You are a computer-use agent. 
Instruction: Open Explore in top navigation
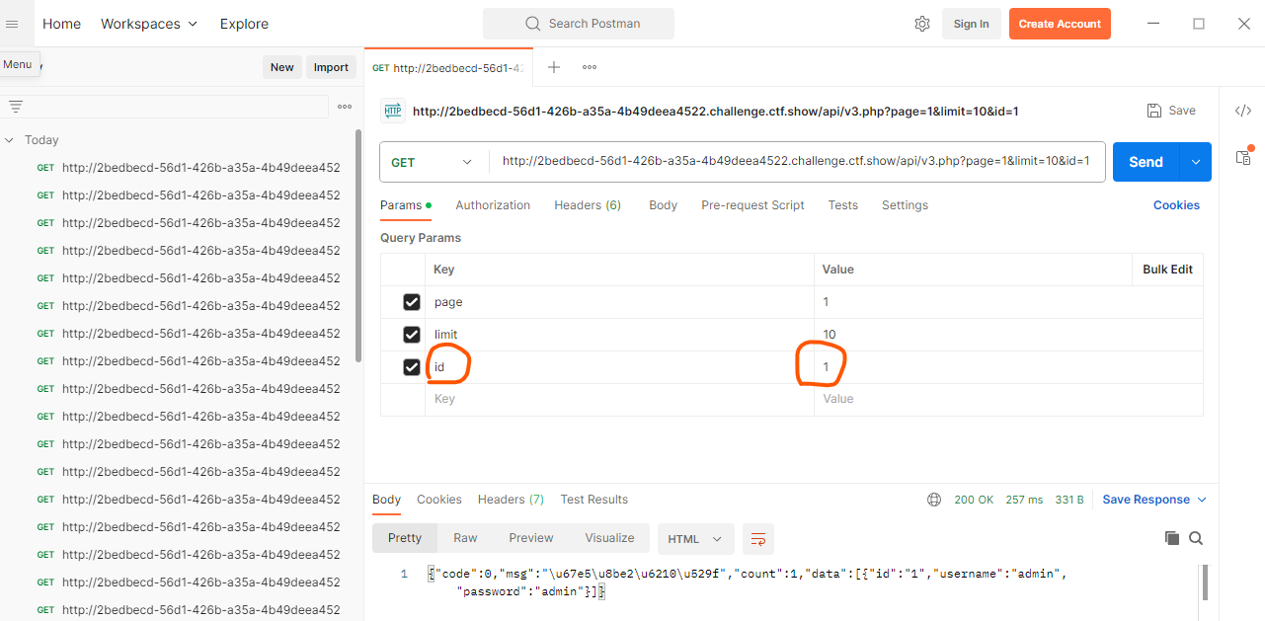tap(244, 24)
